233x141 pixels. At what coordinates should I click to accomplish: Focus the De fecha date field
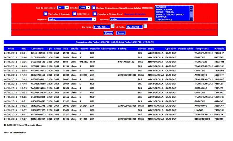(x=102, y=27)
